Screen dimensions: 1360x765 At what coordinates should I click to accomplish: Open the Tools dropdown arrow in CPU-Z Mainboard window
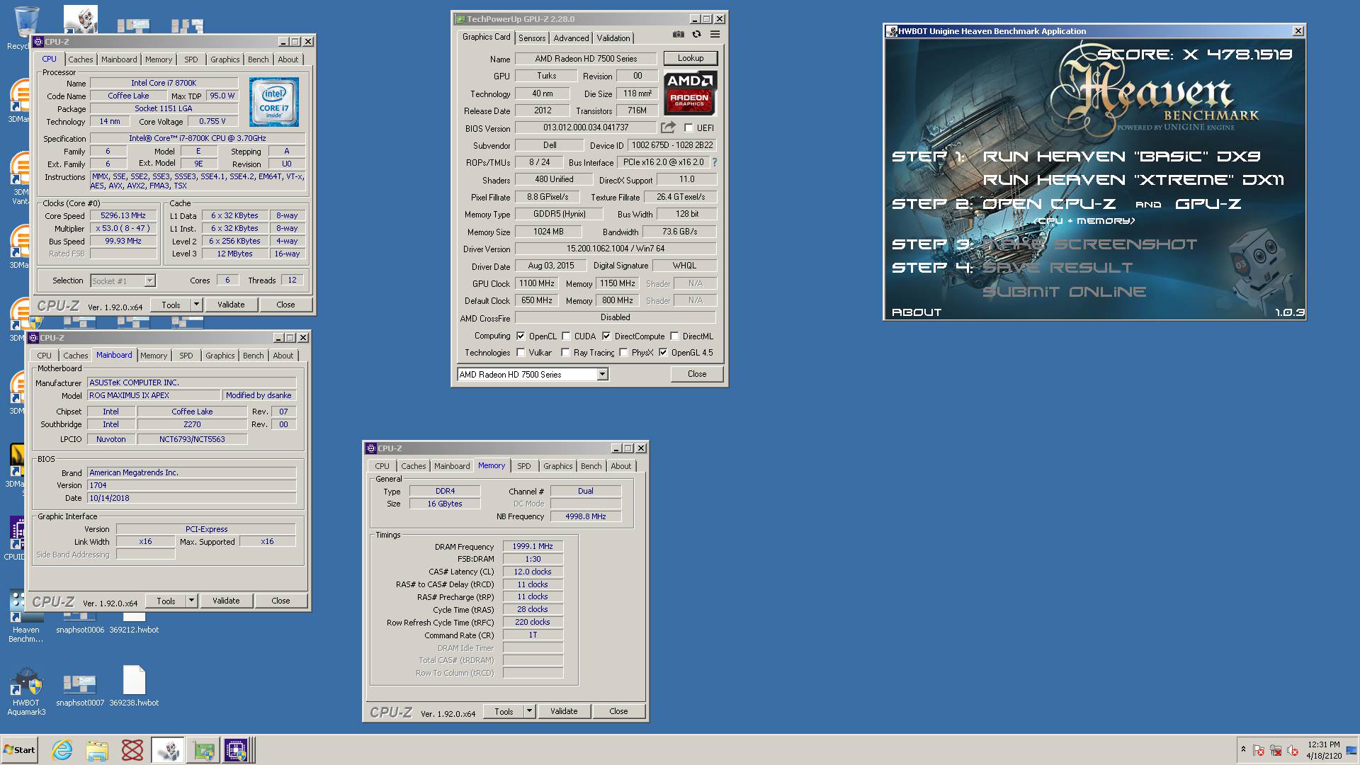(191, 601)
